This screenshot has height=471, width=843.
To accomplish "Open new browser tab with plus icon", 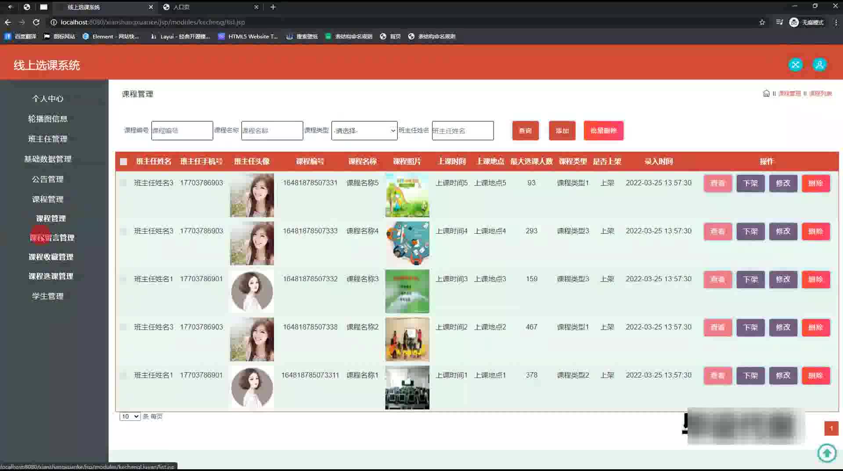I will click(273, 7).
